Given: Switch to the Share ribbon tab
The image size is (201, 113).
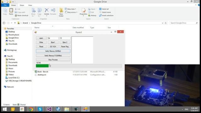Looking at the screenshot, I should [x=22, y=5].
